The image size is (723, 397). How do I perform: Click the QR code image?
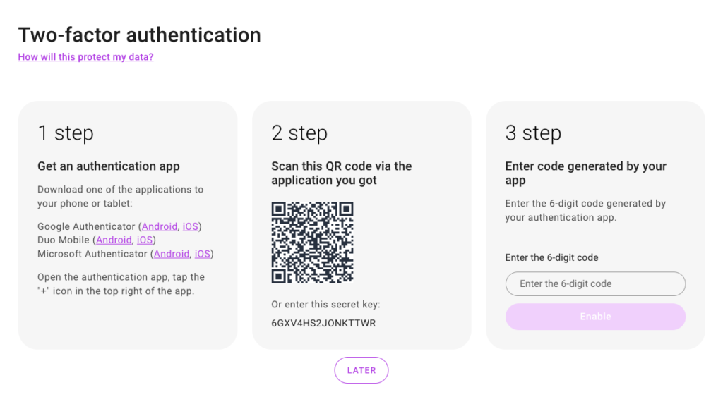tap(312, 243)
